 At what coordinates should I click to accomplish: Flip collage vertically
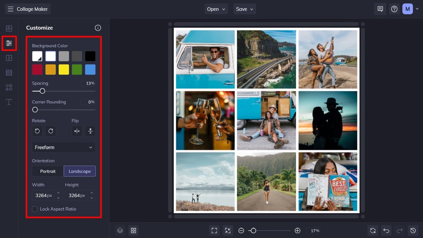(91, 131)
